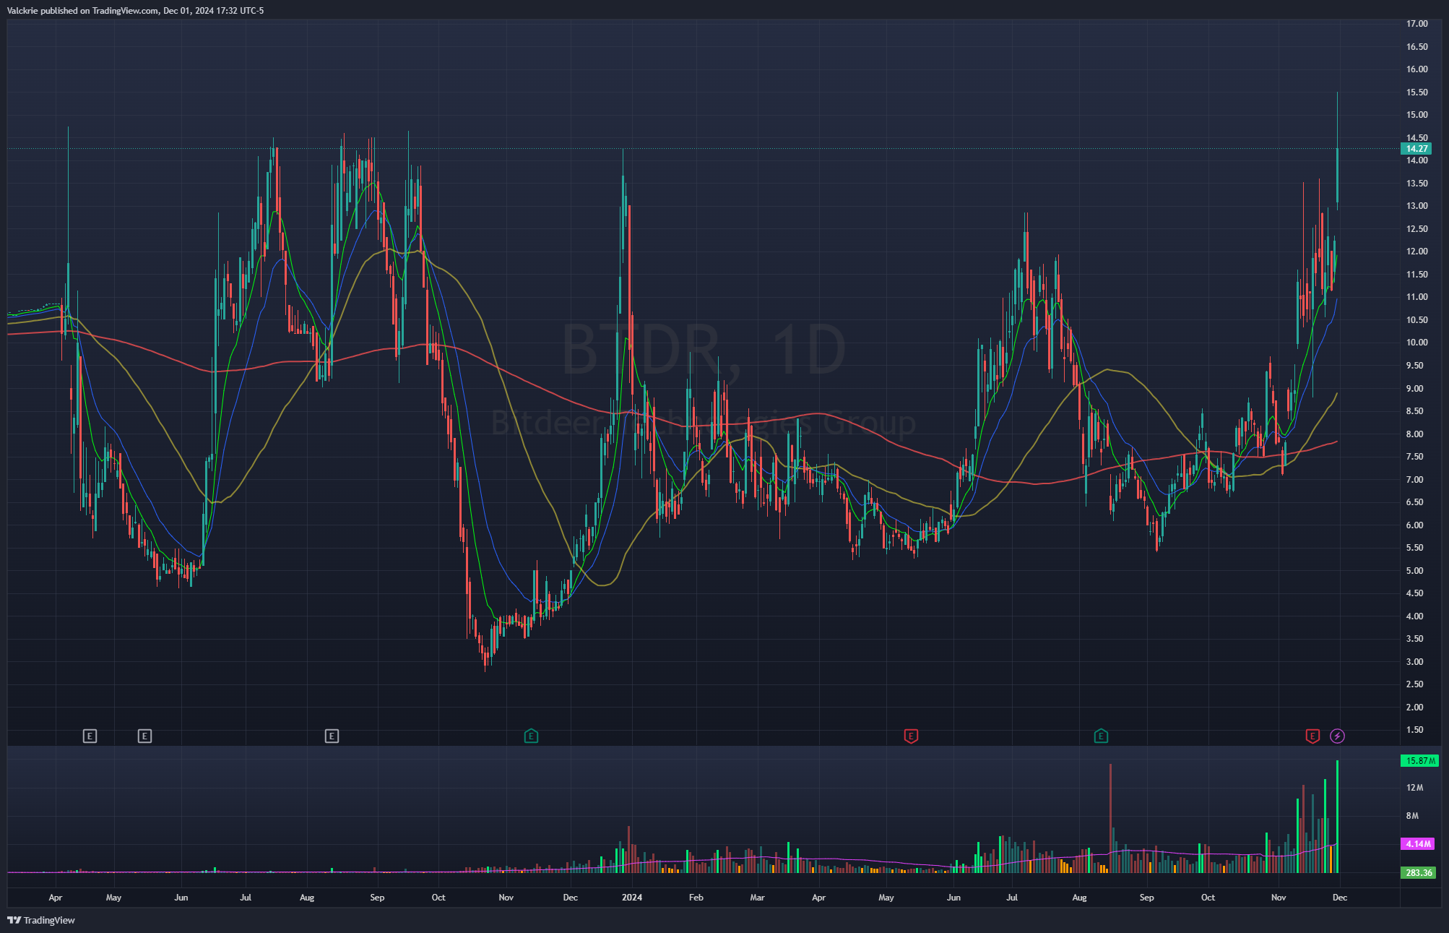The image size is (1449, 933).
Task: Click the green 15.87M volume label
Action: (1419, 761)
